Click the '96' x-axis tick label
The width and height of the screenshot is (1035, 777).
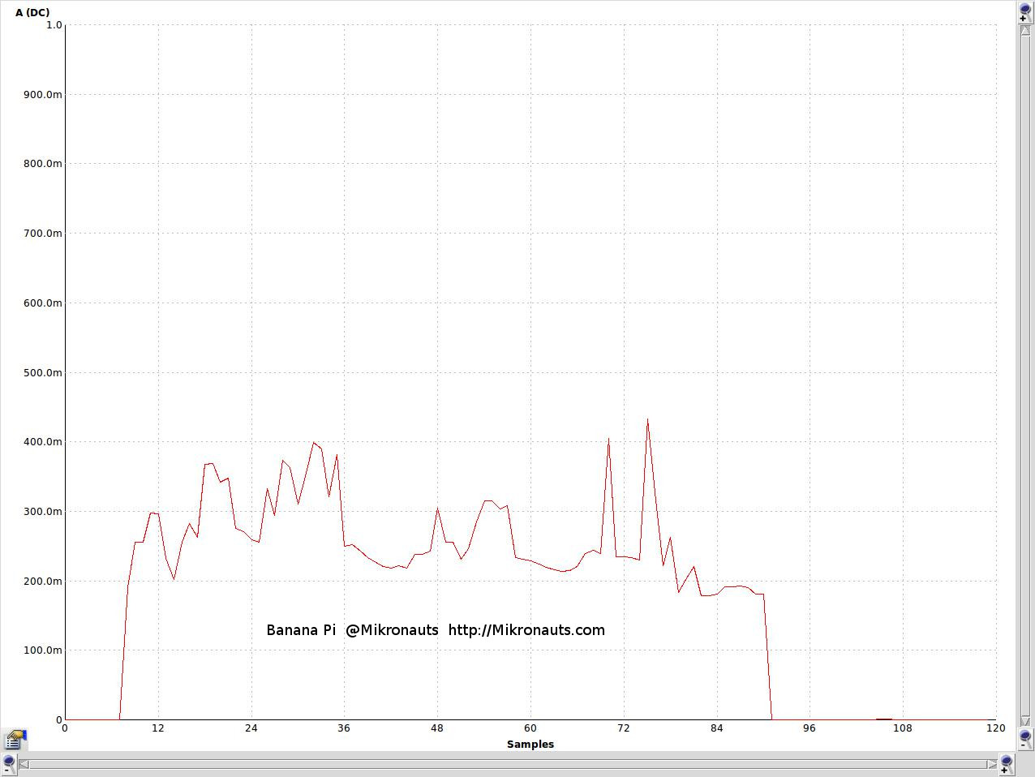(810, 728)
